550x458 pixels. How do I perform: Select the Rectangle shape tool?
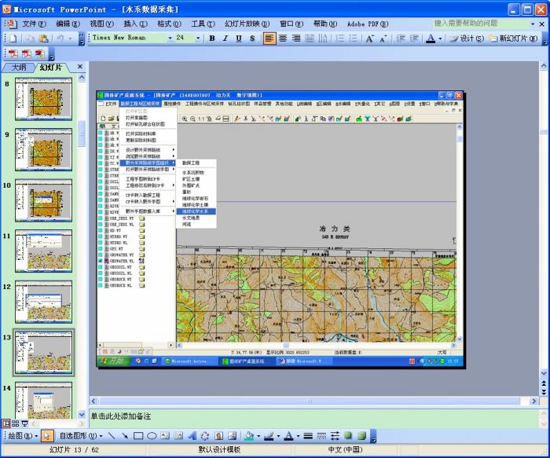pos(137,435)
